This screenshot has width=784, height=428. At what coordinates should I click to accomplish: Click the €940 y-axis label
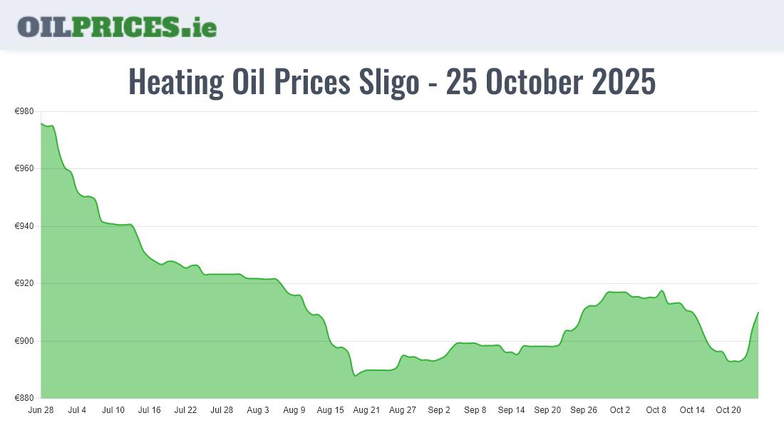coord(25,226)
